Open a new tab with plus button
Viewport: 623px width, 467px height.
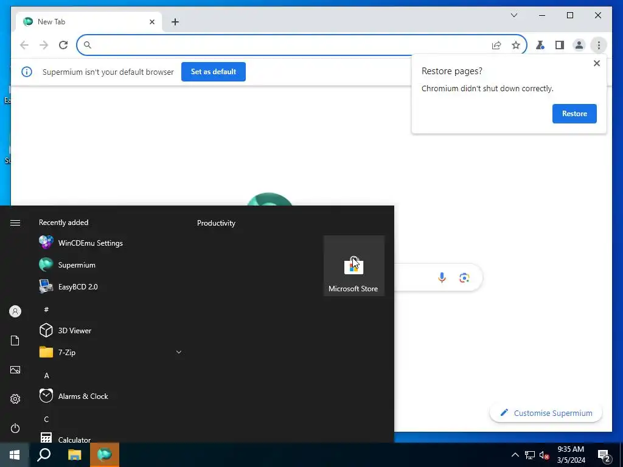click(x=175, y=22)
